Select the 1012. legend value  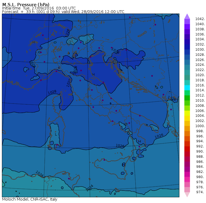pyautogui.click(x=200, y=95)
